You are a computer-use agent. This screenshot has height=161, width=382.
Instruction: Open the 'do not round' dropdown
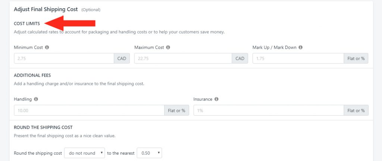(x=85, y=153)
